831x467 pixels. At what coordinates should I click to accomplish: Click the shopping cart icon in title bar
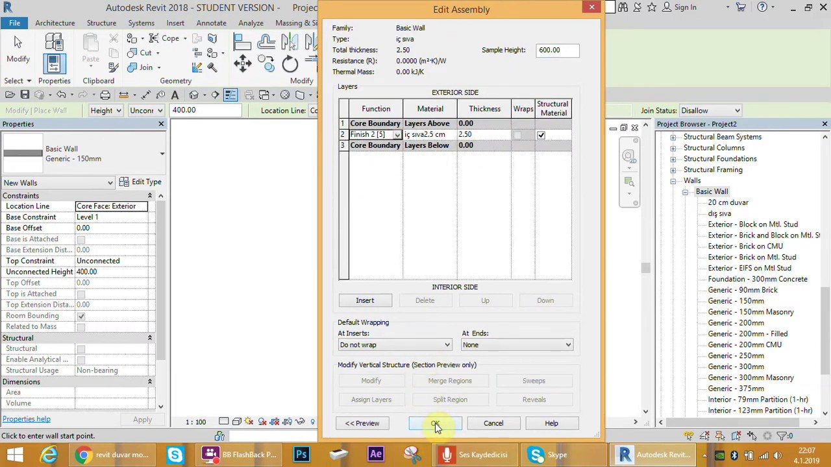[x=741, y=7]
